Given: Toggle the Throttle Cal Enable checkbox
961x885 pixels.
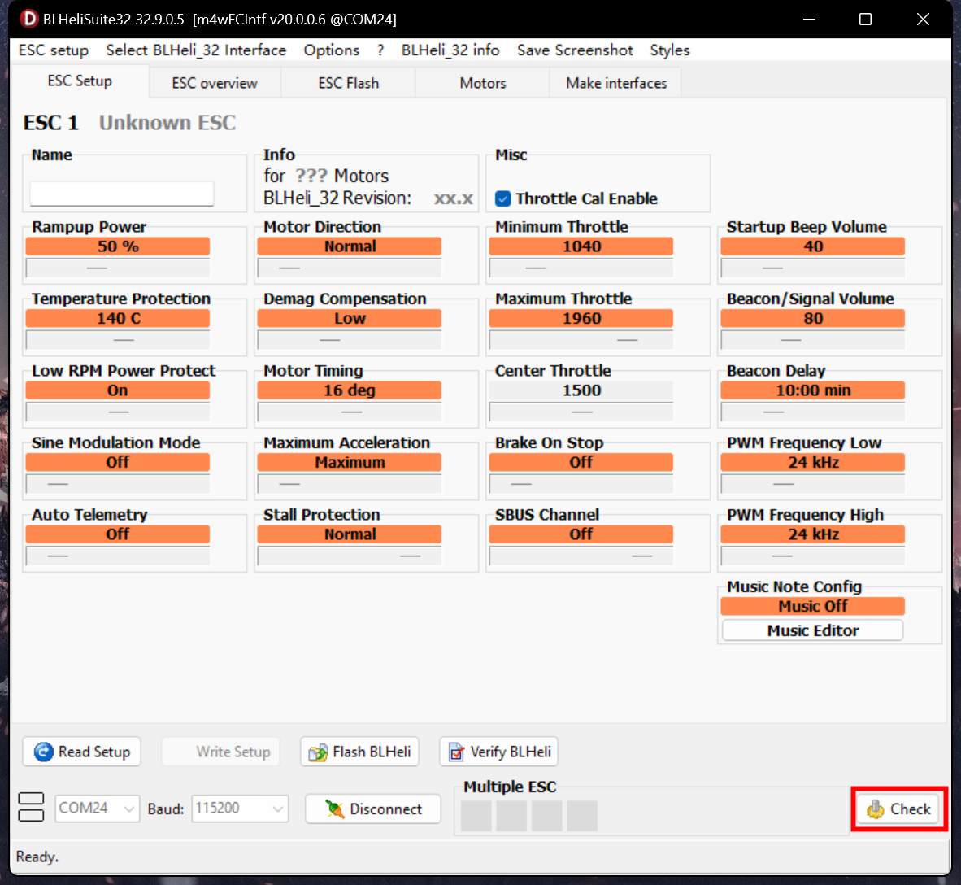Looking at the screenshot, I should click(x=502, y=198).
